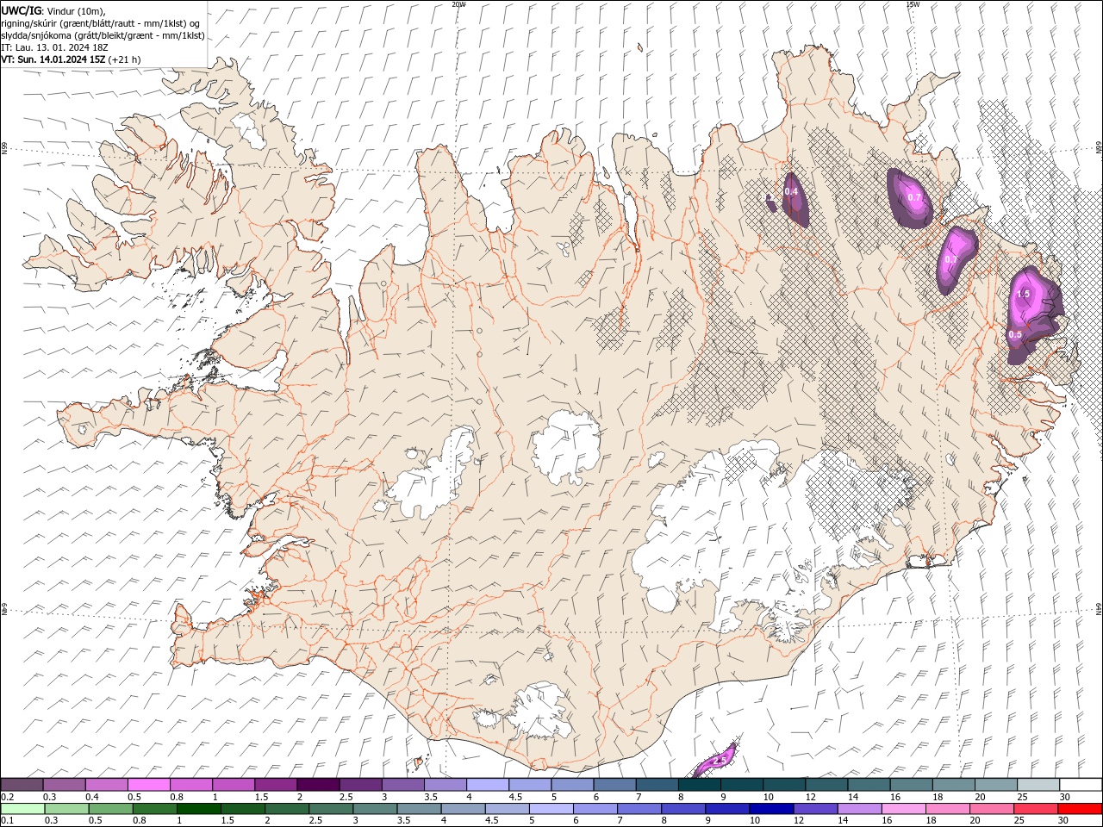This screenshot has width=1103, height=827.
Task: Click the 15W longitude label
Action: [913, 4]
